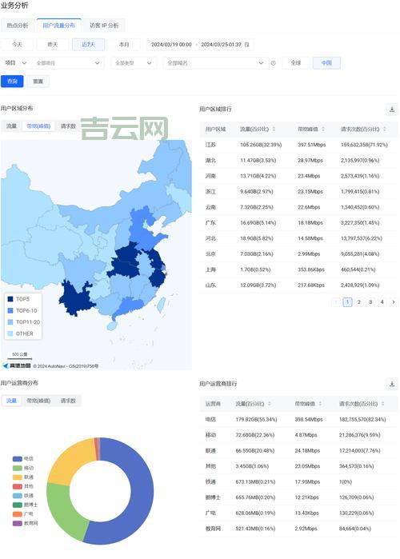The height and width of the screenshot is (559, 400).
Task: Click the 重置 button
Action: 38,82
